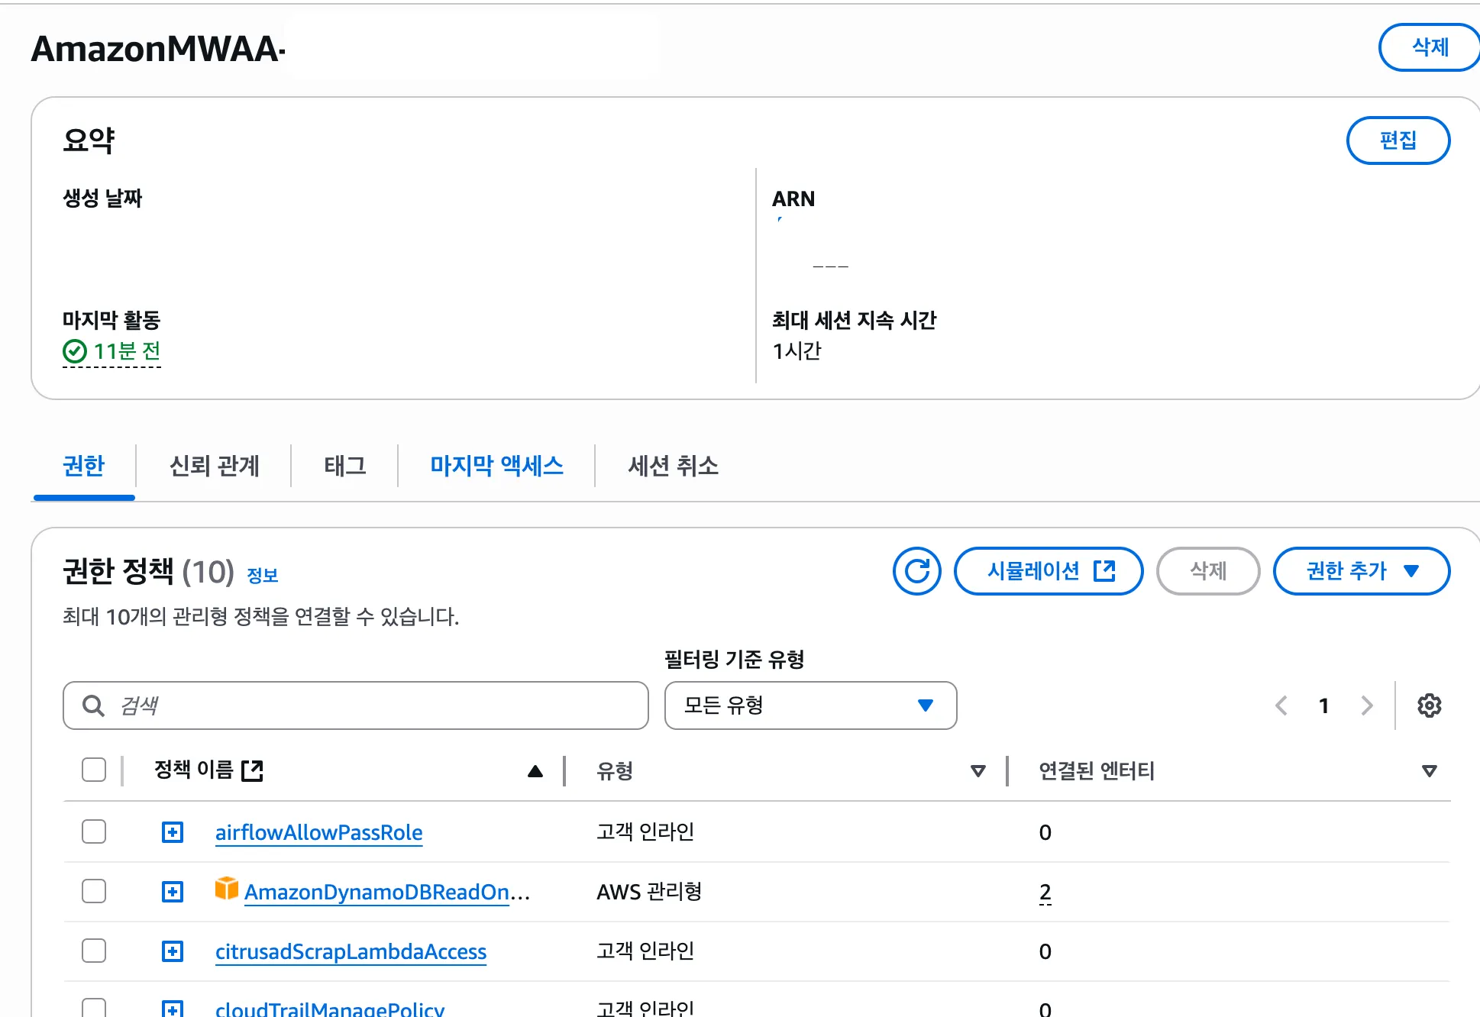The height and width of the screenshot is (1017, 1480).
Task: Check the airflowAllowPassRole row checkbox
Action: pyautogui.click(x=94, y=831)
